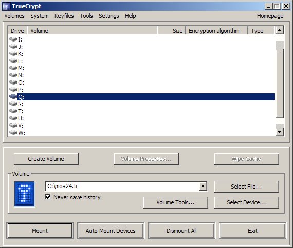Select the highlighted Q: drive icon
Screen dimensions: 293x248
point(13,96)
